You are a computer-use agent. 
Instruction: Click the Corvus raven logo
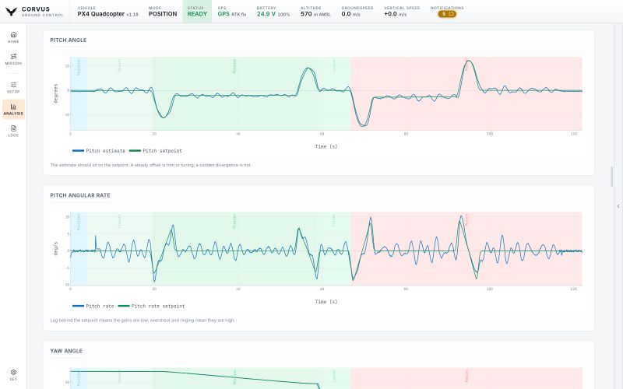pos(12,12)
